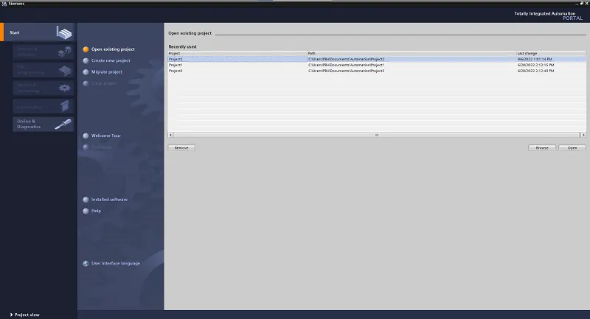Click the PLC programming chip icon
This screenshot has height=319, width=590.
65,70
